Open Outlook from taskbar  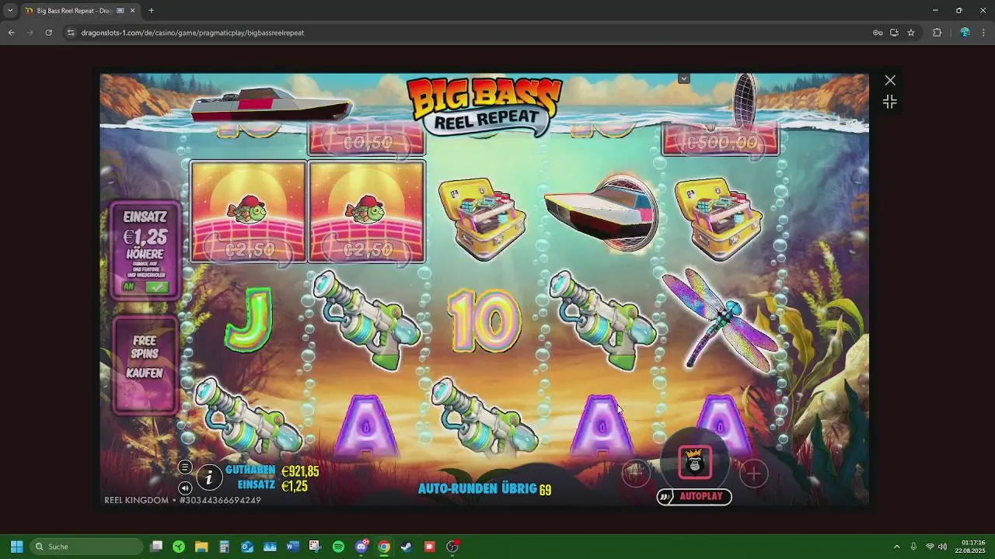[x=247, y=547]
